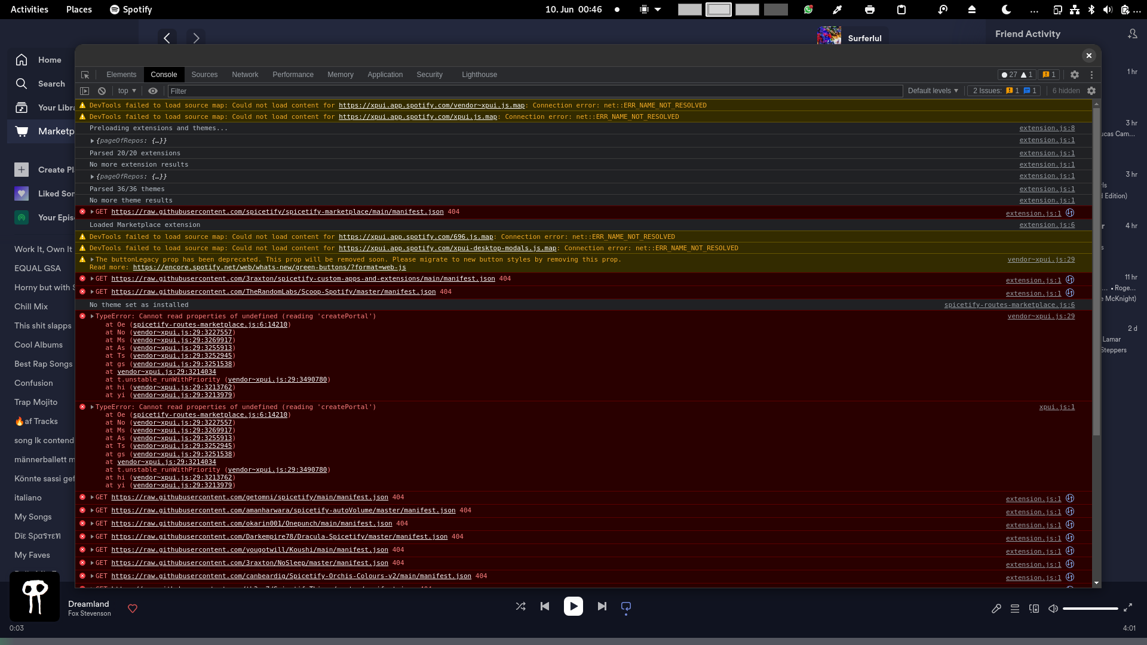
Task: Switch to the Network tab in DevTools
Action: click(x=245, y=75)
